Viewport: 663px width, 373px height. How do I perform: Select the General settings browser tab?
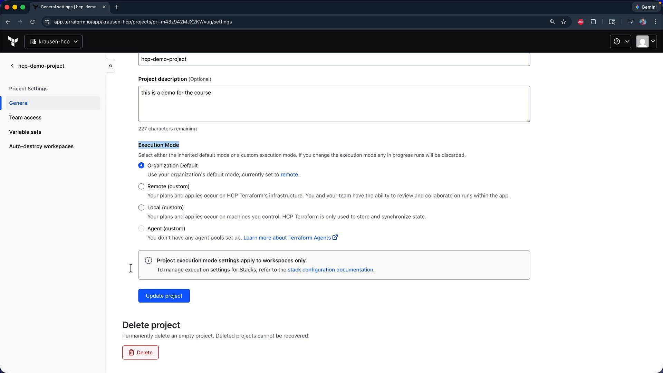click(x=69, y=7)
